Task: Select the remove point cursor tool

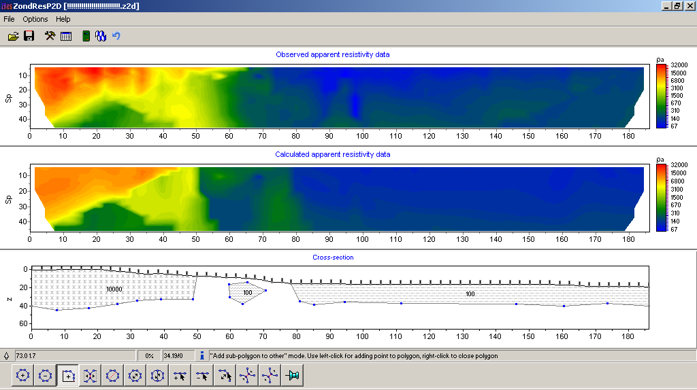Action: 203,375
